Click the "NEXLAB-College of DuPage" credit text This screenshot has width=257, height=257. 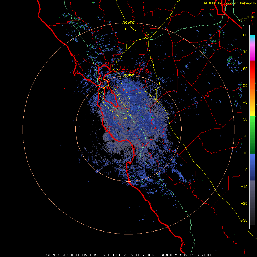point(228,3)
